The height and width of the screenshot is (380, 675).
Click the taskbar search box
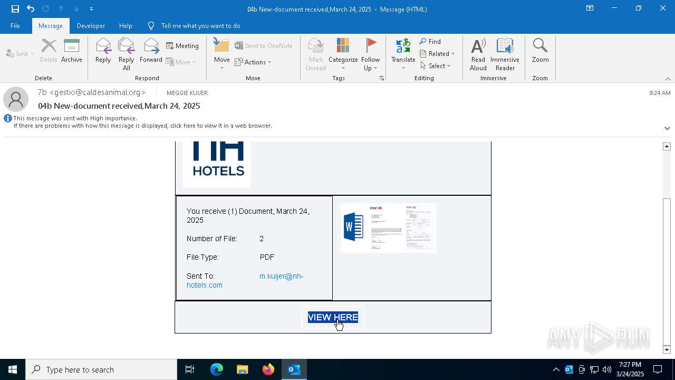click(x=101, y=369)
